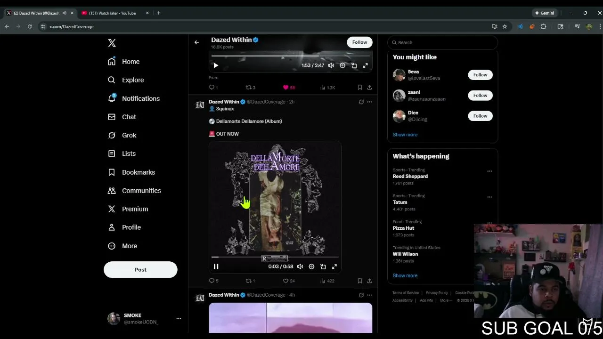Seek on Dellamorte video progress bar

[x=275, y=257]
